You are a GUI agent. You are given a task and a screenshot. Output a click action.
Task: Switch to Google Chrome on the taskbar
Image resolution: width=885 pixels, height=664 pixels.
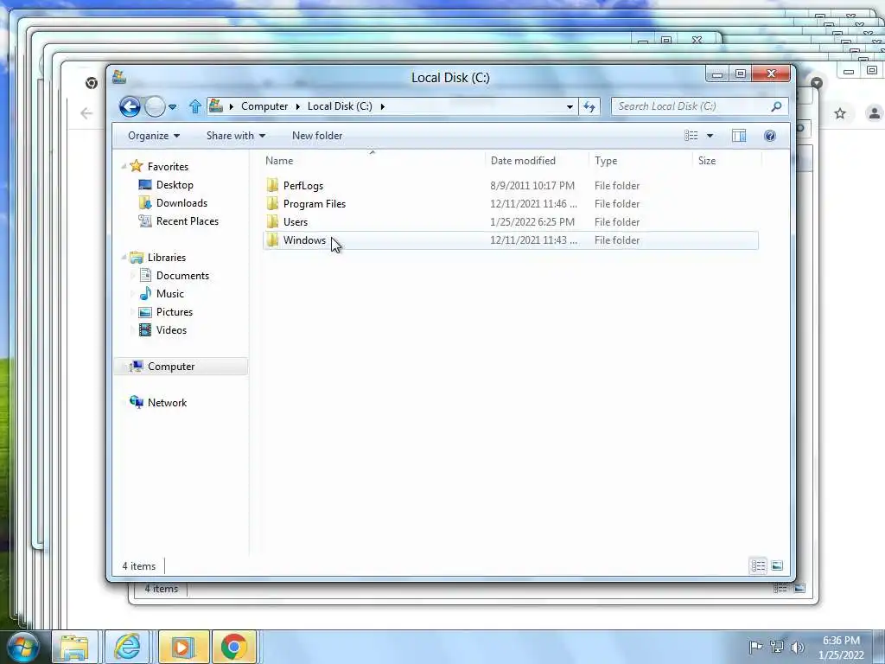234,647
